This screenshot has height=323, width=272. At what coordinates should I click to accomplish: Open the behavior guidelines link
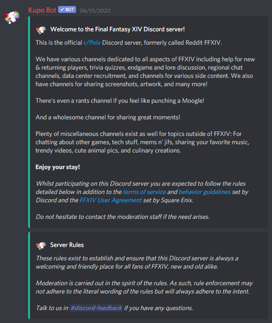click(x=204, y=192)
